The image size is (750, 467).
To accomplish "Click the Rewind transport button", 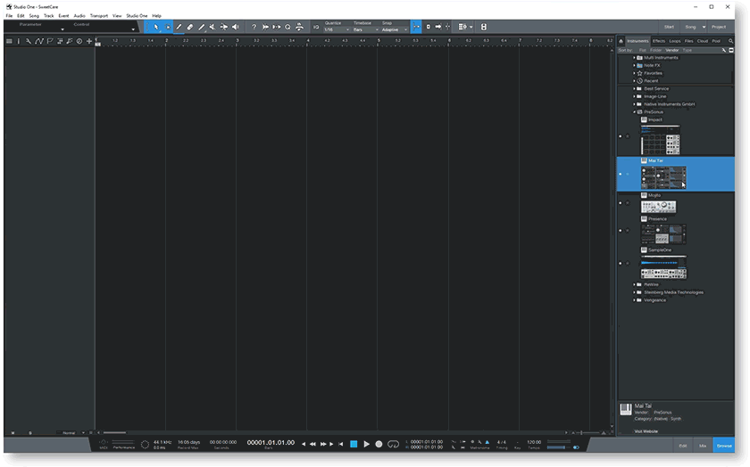I will pyautogui.click(x=312, y=444).
